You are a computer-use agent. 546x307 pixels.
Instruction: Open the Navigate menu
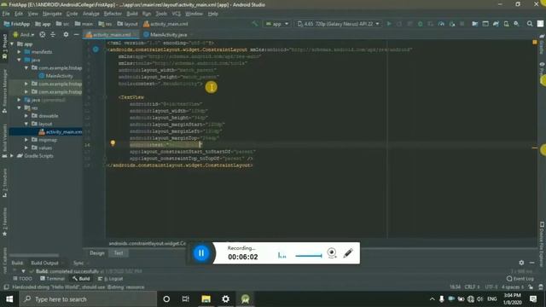point(52,14)
